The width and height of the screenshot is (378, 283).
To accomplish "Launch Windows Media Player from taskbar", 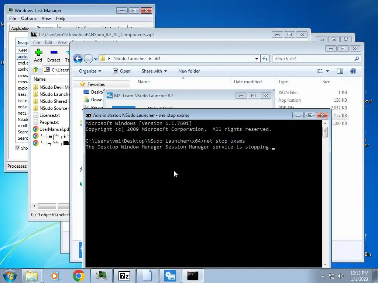I will [x=55, y=276].
